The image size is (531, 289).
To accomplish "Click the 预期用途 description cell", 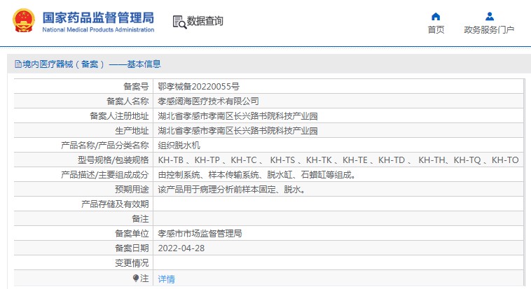I will [x=338, y=190].
